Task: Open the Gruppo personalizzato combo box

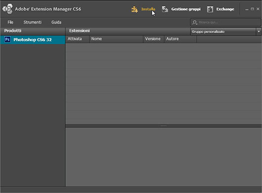Action: coord(225,32)
